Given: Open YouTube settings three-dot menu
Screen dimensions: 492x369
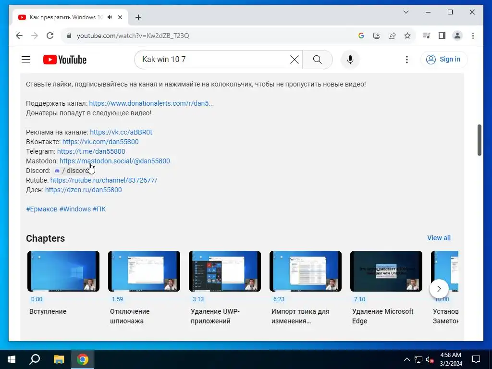Looking at the screenshot, I should [x=406, y=59].
